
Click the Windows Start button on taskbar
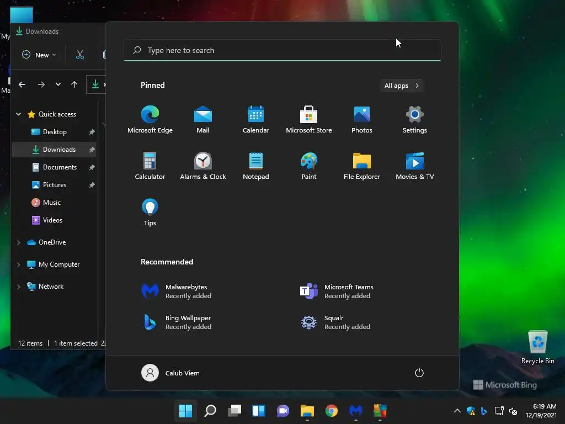pyautogui.click(x=185, y=411)
